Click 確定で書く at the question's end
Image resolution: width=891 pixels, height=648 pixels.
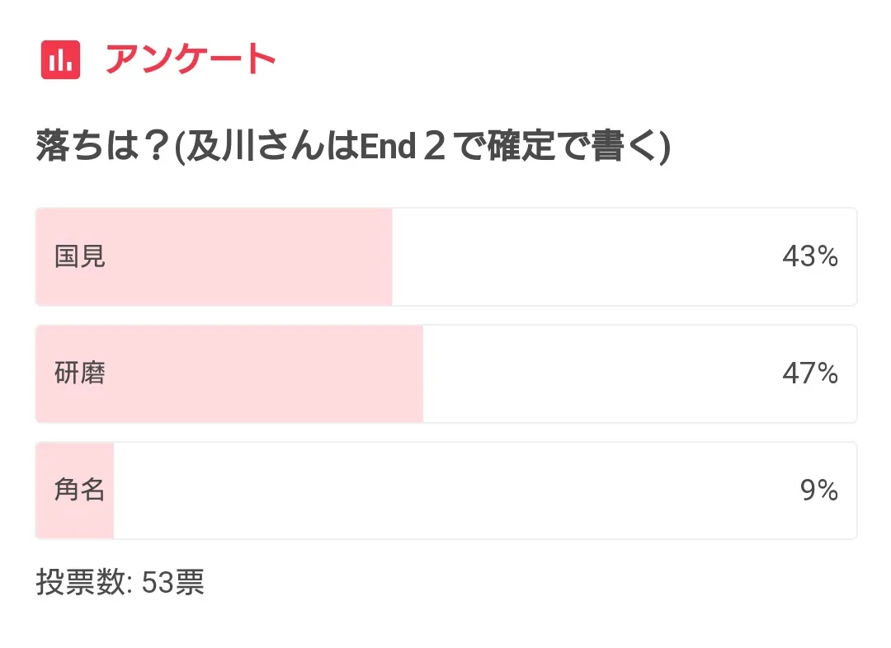[x=577, y=148]
